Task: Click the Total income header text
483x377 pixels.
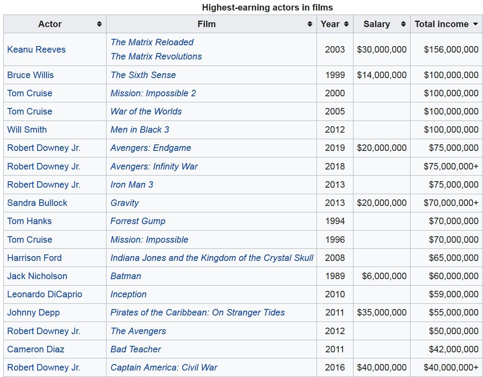Action: point(441,24)
